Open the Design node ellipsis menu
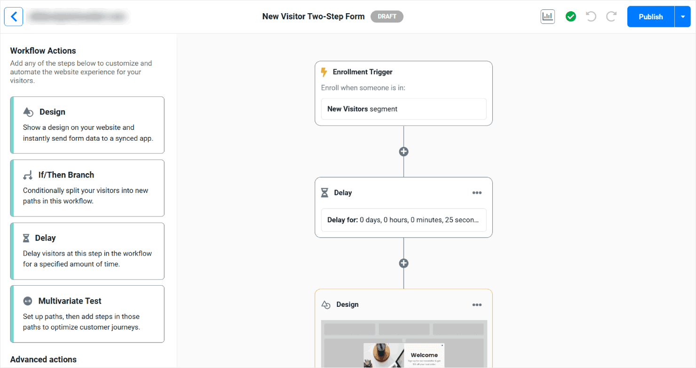Screen dimensions: 696x368 477,304
